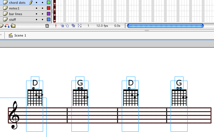
Task: Click green outline swatch of chord dots
Action: [48, 3]
